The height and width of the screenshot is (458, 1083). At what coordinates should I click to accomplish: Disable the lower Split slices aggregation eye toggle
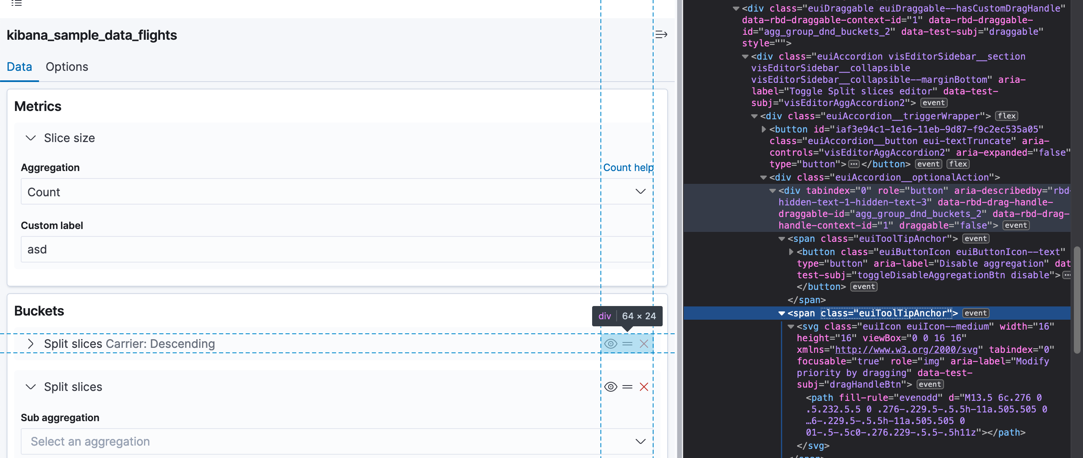[x=610, y=387]
